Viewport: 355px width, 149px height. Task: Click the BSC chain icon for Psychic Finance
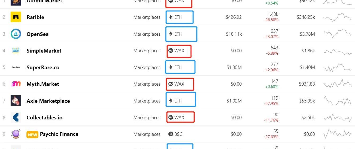click(x=171, y=134)
